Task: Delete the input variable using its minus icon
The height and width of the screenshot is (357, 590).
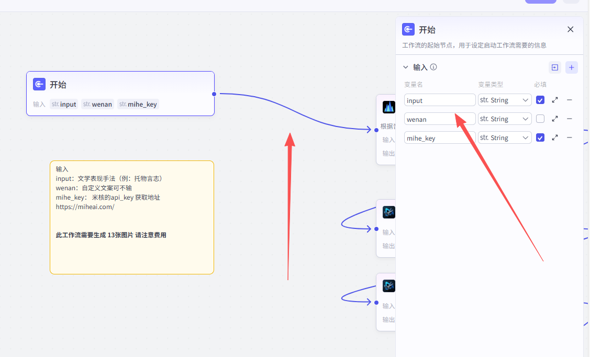Action: [x=570, y=100]
